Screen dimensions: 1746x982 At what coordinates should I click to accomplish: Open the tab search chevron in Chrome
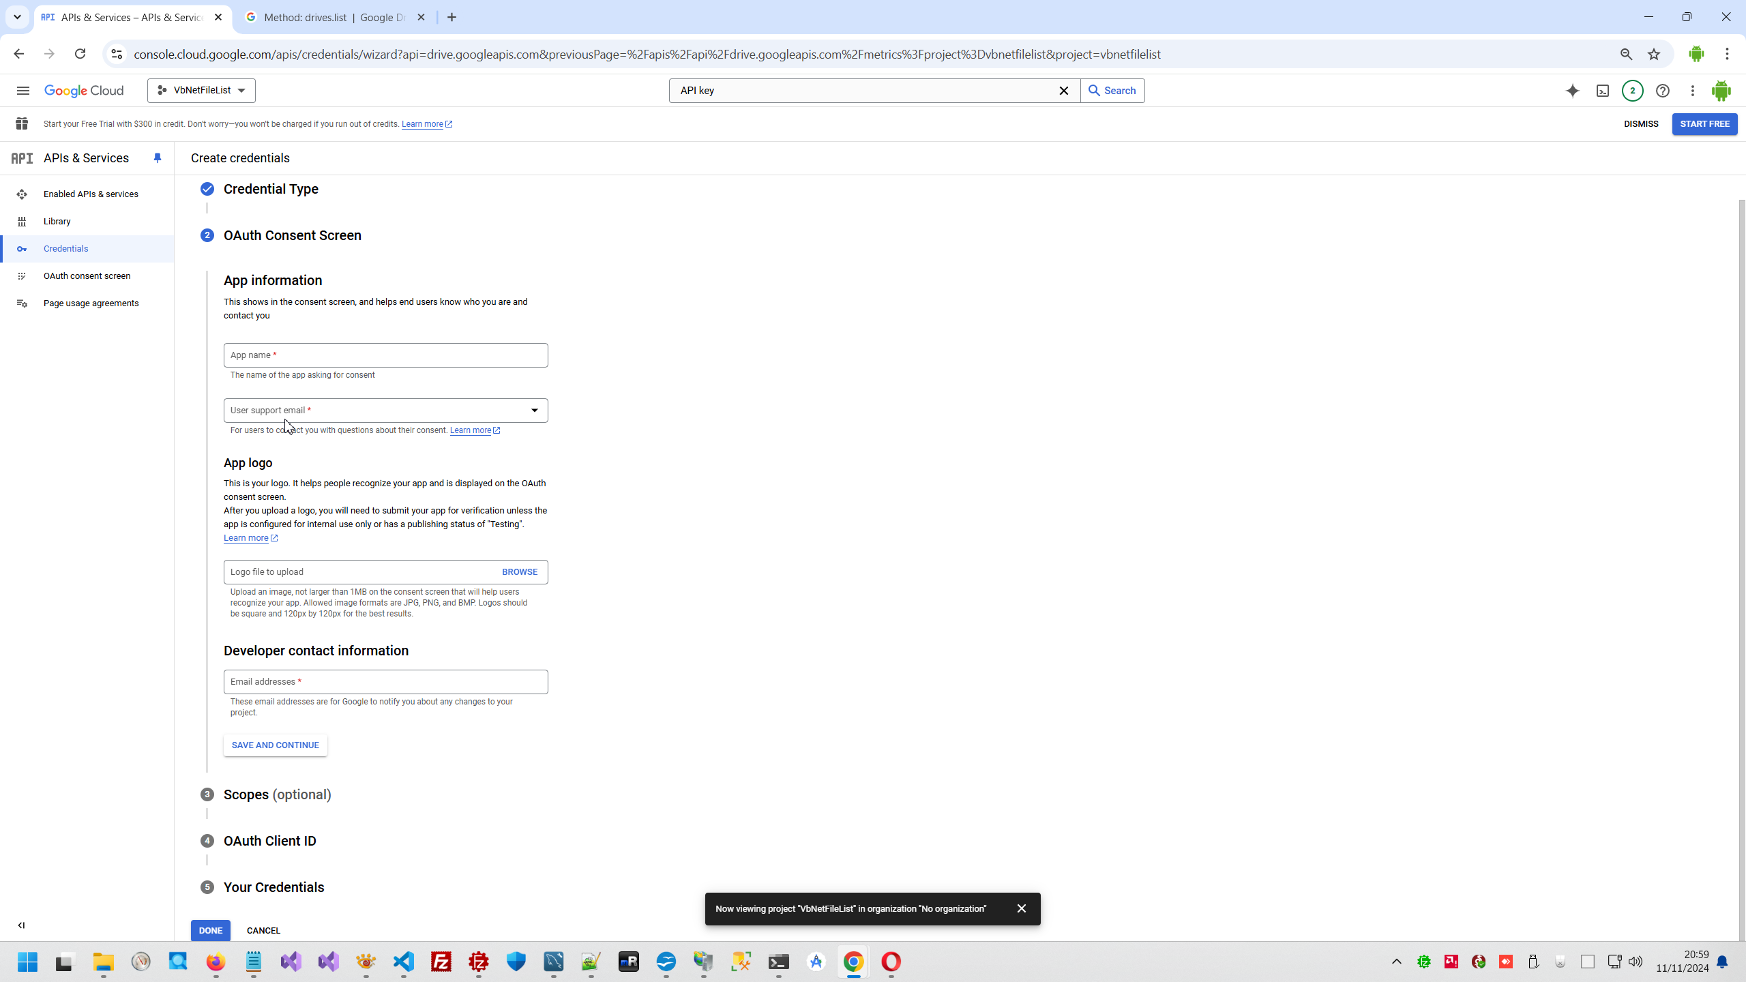click(17, 17)
